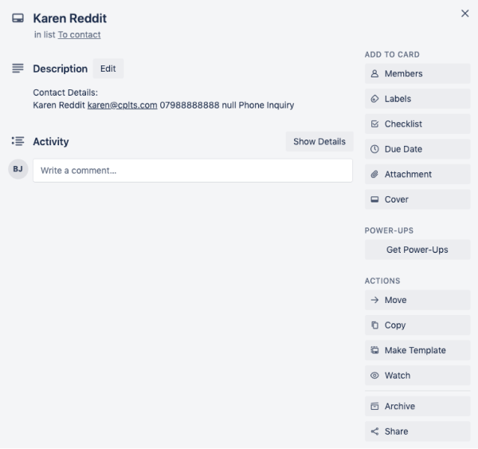Toggle Watch on this card
This screenshot has width=478, height=449.
(x=417, y=376)
